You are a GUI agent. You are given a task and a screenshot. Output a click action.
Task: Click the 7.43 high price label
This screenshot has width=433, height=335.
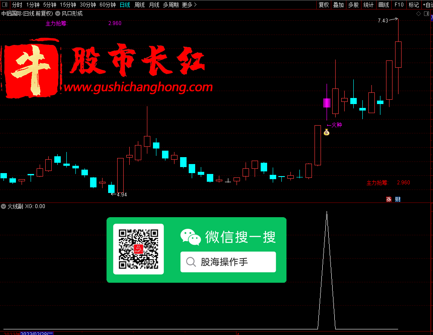(x=383, y=20)
